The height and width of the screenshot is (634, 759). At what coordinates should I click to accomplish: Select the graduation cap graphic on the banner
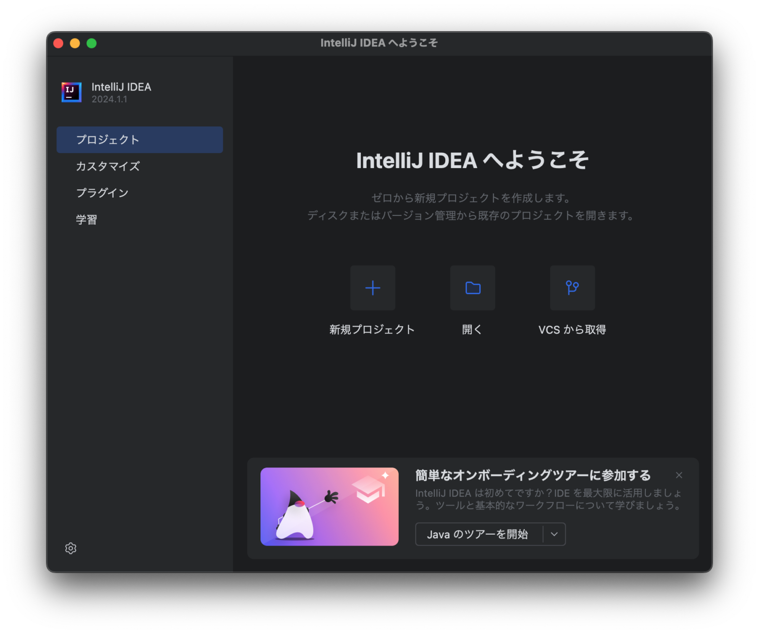click(x=370, y=489)
